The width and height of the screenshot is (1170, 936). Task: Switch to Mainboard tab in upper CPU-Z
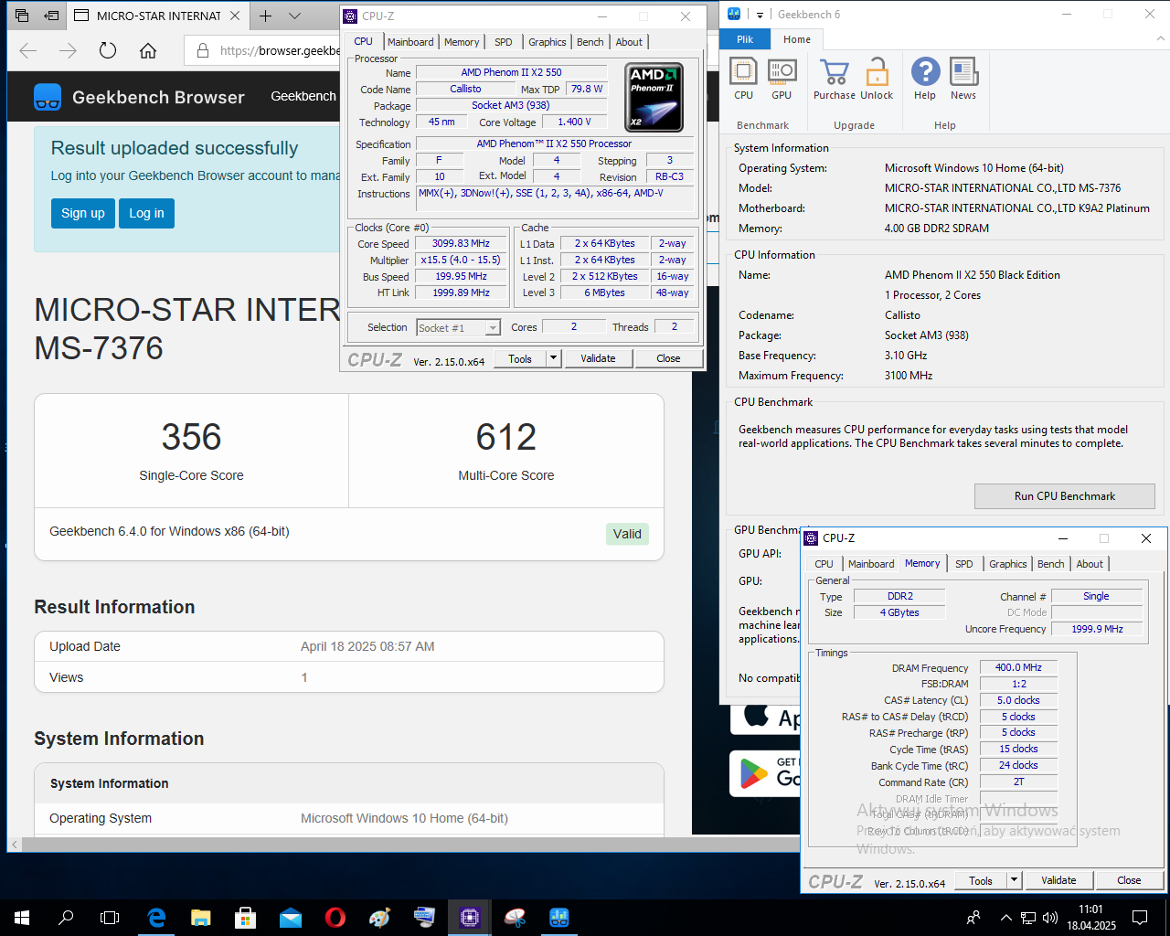coord(410,42)
